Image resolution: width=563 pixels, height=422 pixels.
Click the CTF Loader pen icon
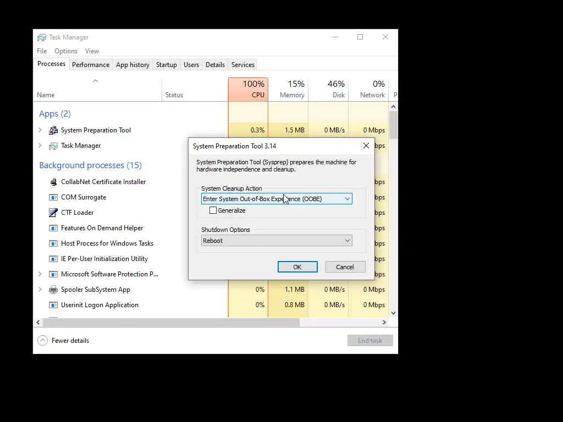(x=53, y=213)
